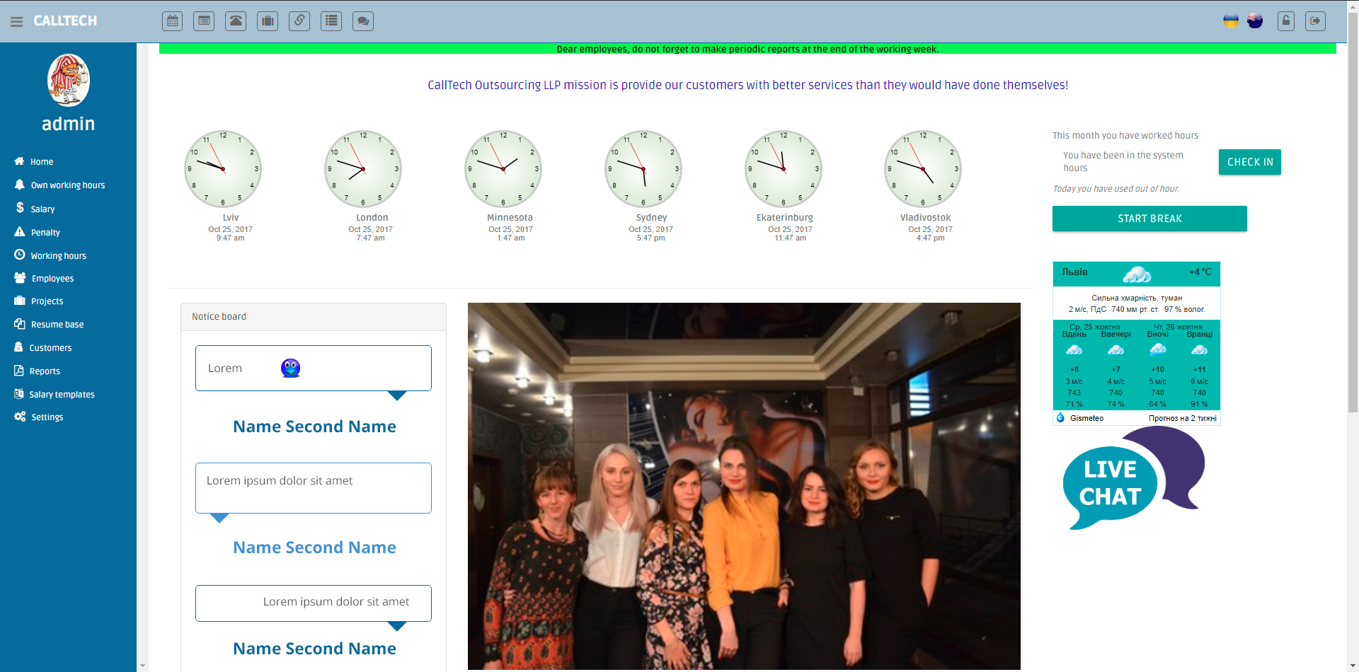This screenshot has height=672, width=1359.
Task: Click the Gismeteo link in weather widget
Action: pos(1086,418)
